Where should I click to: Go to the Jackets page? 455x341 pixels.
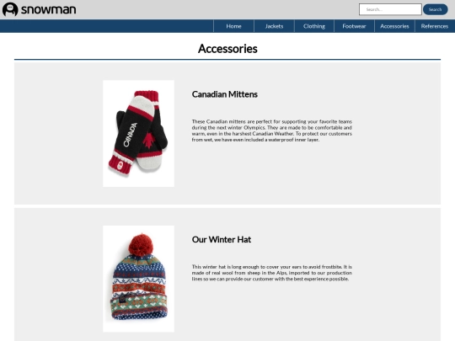click(x=274, y=26)
